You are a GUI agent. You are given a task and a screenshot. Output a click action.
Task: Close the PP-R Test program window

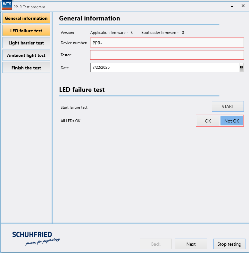coord(243,6)
